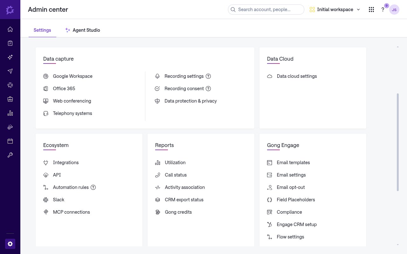Screen dimensions: 407x254
Task: Click the microphone icon beside Recording settings
Action: tap(157, 76)
